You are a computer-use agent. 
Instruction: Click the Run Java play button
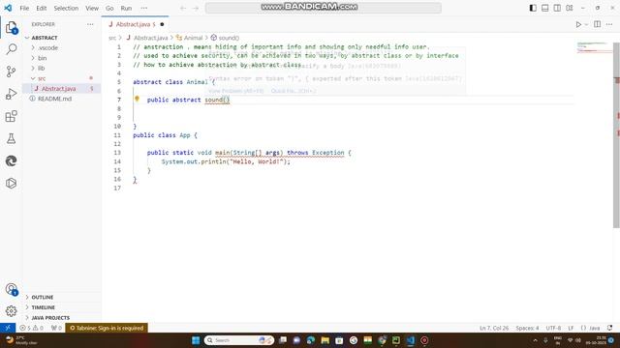click(x=578, y=24)
